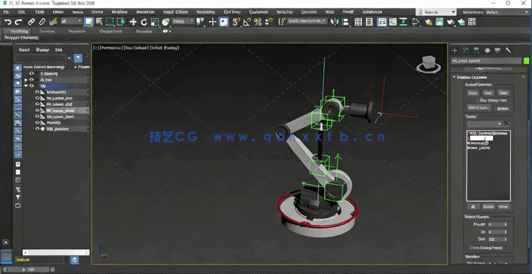Click the Redo arrow in main toolbar
Image resolution: width=532 pixels, height=274 pixels.
[18, 22]
